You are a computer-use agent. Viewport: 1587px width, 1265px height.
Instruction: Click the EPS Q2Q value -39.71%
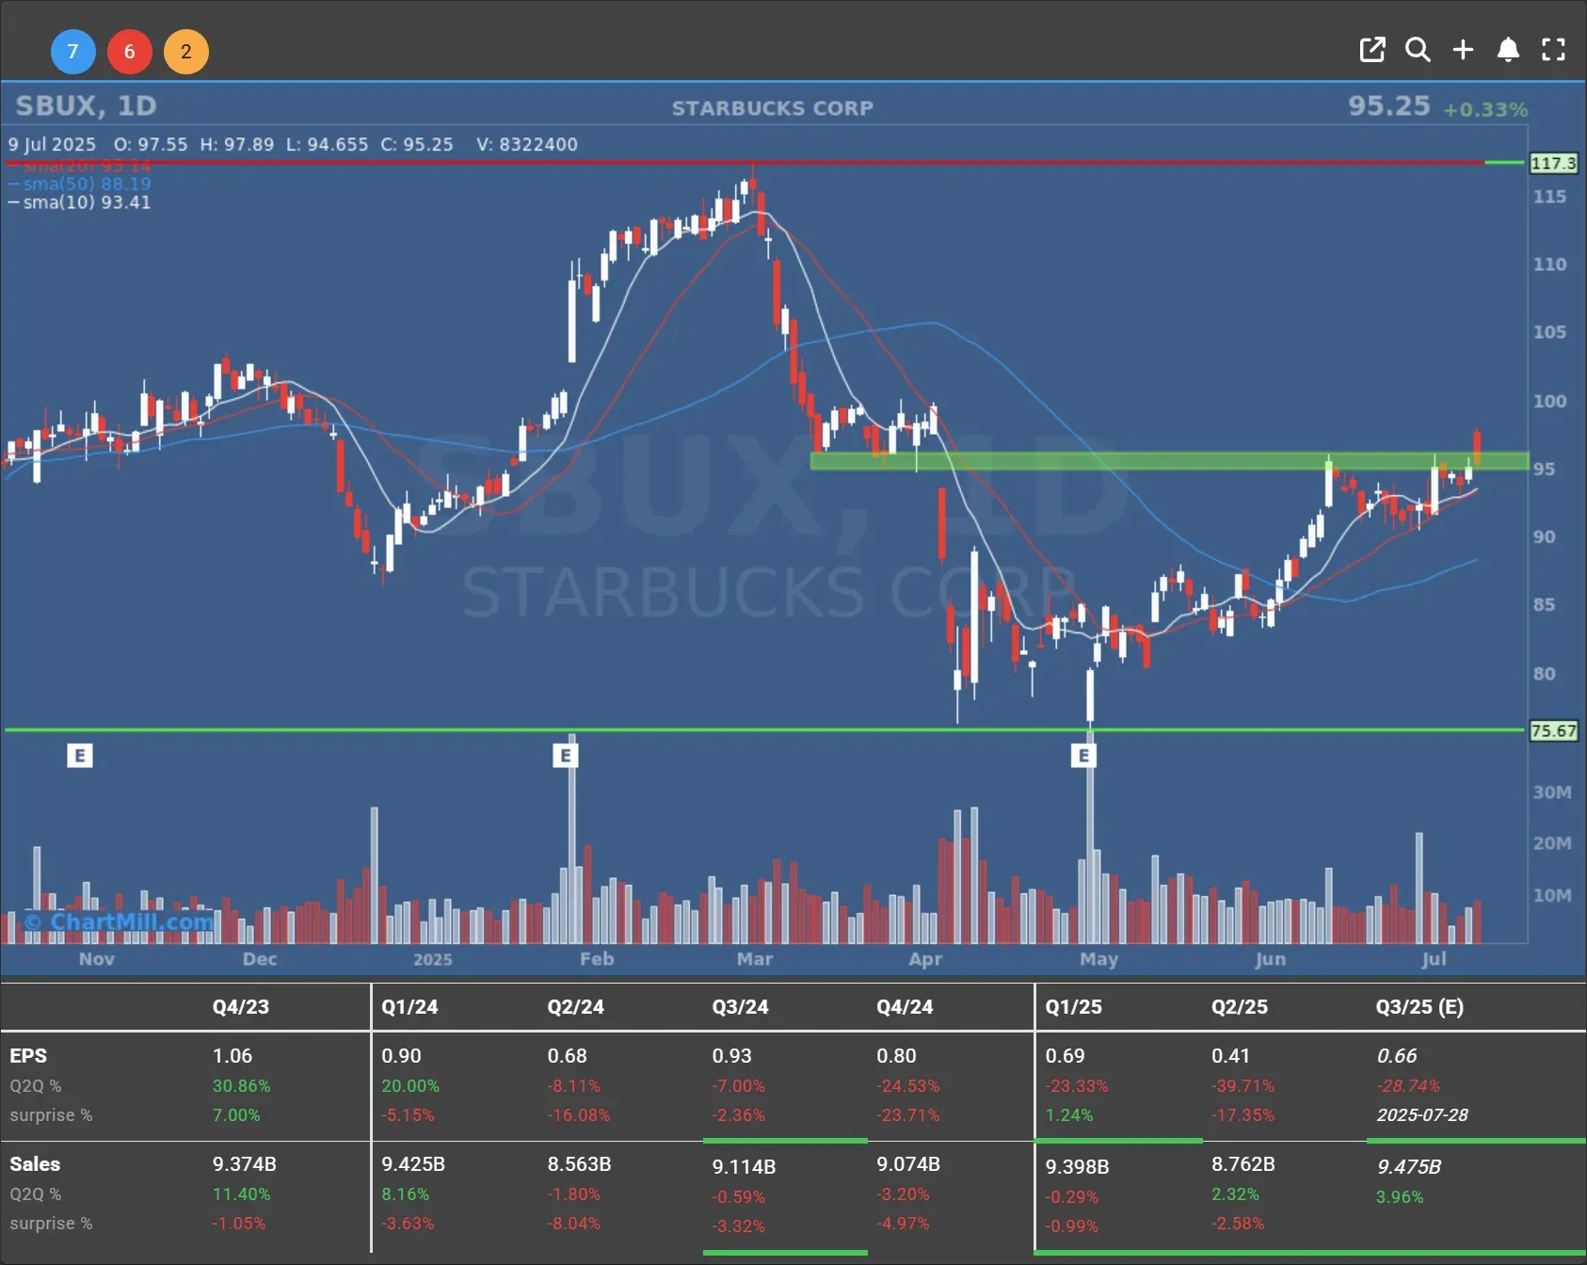(1242, 1085)
